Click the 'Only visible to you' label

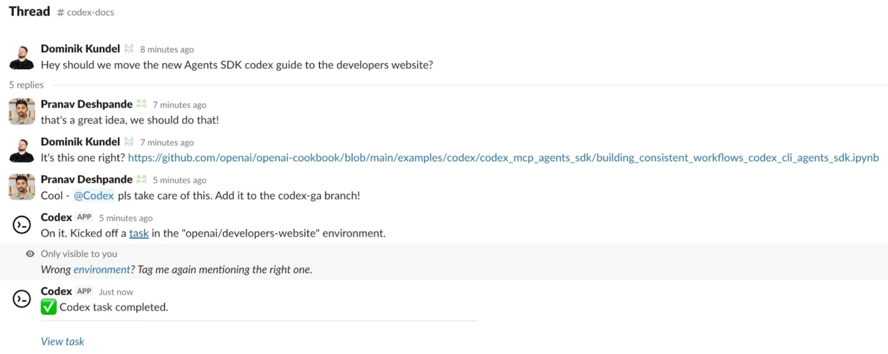click(79, 254)
